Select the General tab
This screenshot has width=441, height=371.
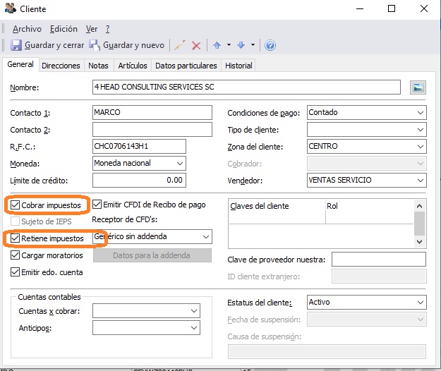pos(20,64)
